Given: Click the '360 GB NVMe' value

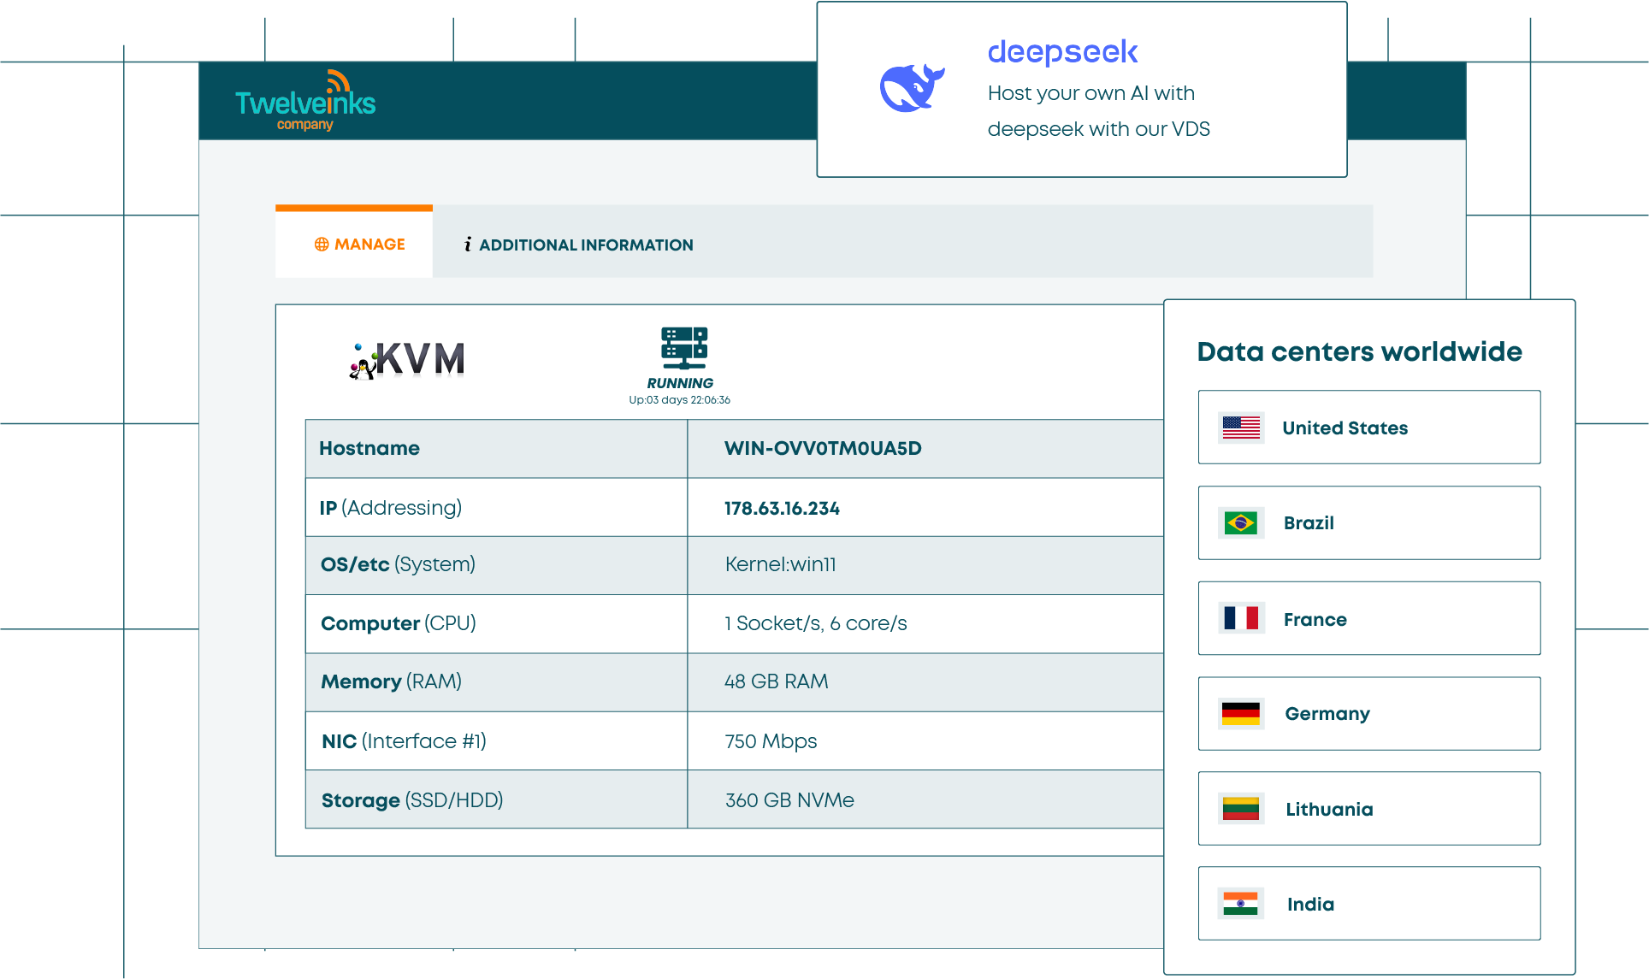Looking at the screenshot, I should tap(789, 800).
